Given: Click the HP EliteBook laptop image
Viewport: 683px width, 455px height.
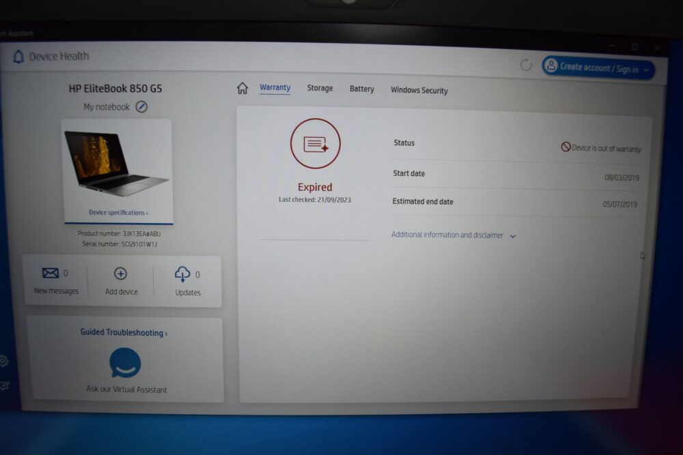Looking at the screenshot, I should coord(116,163).
